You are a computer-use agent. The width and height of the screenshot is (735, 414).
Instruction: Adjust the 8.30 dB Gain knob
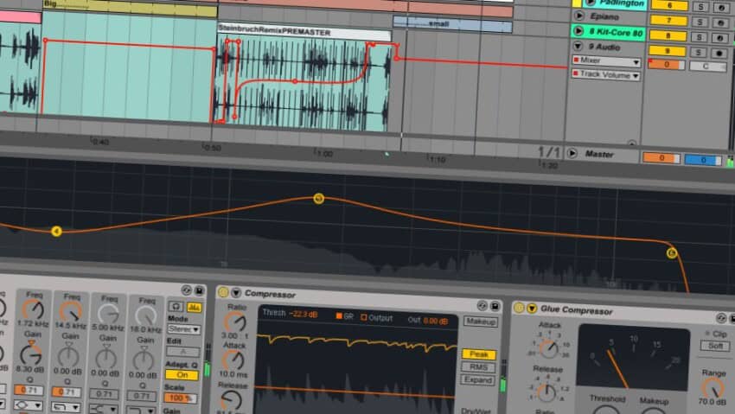(x=31, y=354)
